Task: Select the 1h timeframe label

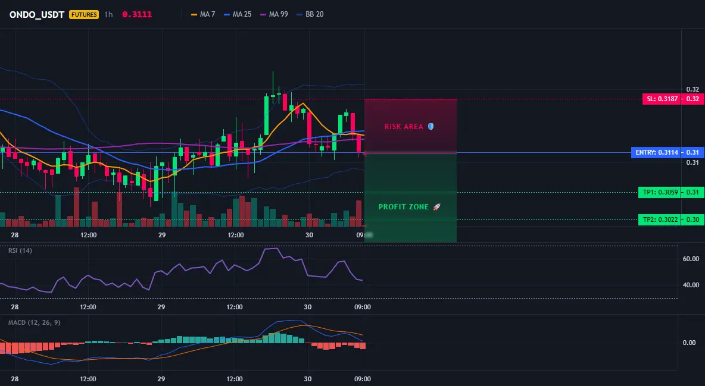Action: (108, 14)
